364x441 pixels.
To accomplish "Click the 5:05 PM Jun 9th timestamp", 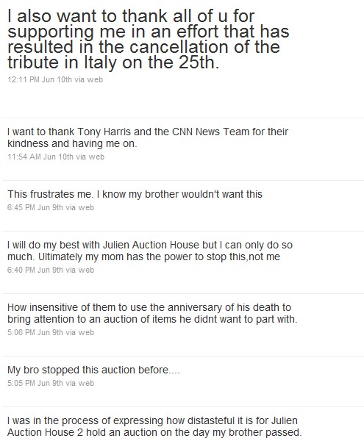I will [35, 383].
